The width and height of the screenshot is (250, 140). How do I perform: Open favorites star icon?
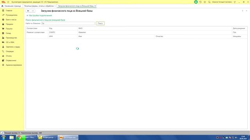[205, 2]
